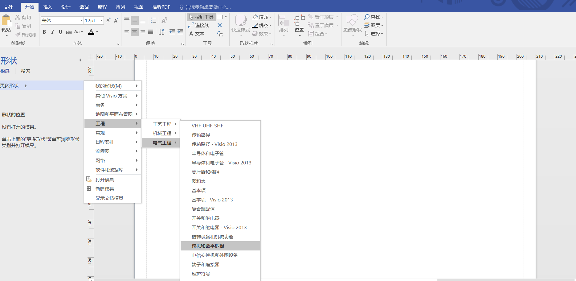
Task: Open the 图层 layers tool
Action: [373, 25]
